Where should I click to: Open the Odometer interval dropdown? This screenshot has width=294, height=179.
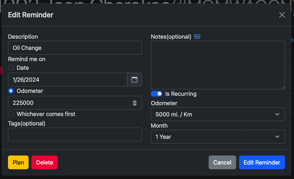pyautogui.click(x=218, y=114)
